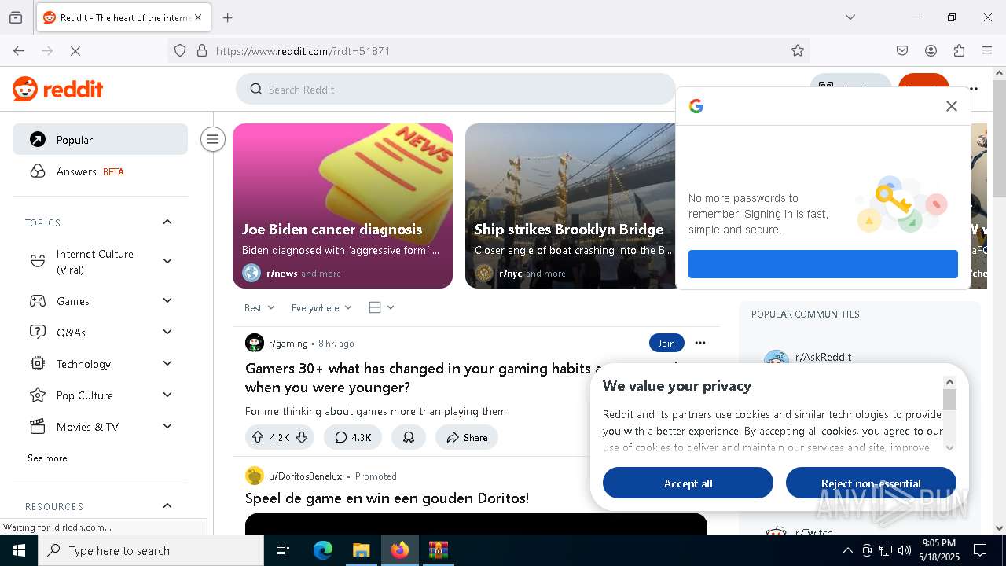This screenshot has height=566, width=1006.
Task: Open r/gaming community link
Action: [288, 344]
